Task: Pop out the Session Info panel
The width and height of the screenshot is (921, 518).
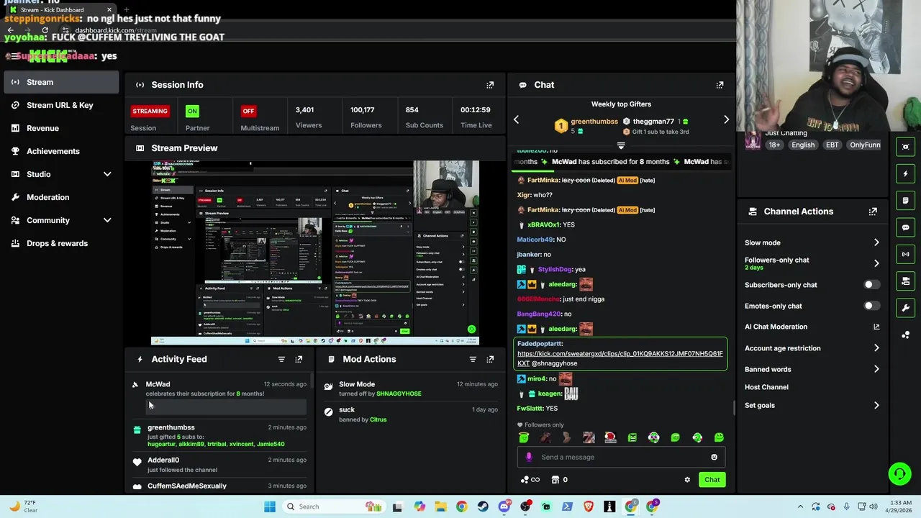Action: pyautogui.click(x=490, y=85)
